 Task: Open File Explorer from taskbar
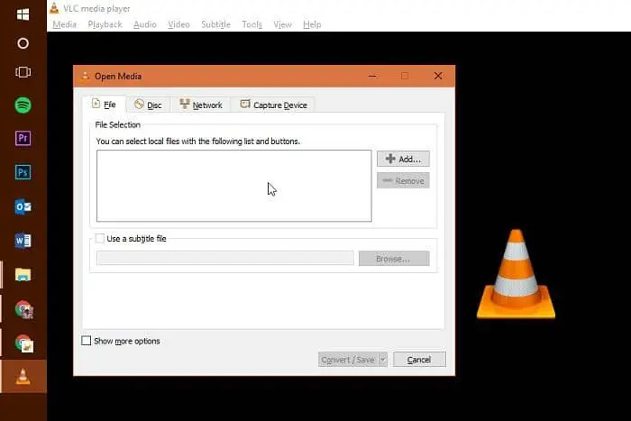tap(23, 275)
